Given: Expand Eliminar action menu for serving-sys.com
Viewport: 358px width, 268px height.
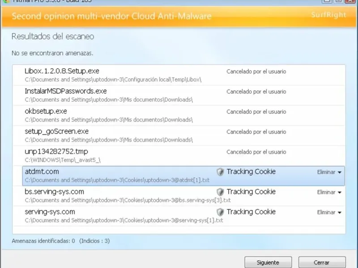Looking at the screenshot, I should point(329,212).
